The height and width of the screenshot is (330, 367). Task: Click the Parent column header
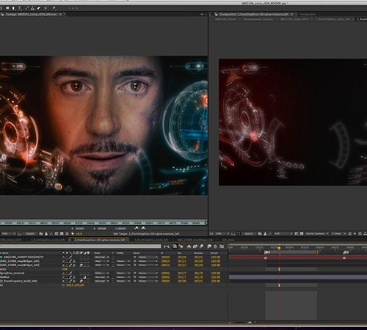pyautogui.click(x=137, y=253)
